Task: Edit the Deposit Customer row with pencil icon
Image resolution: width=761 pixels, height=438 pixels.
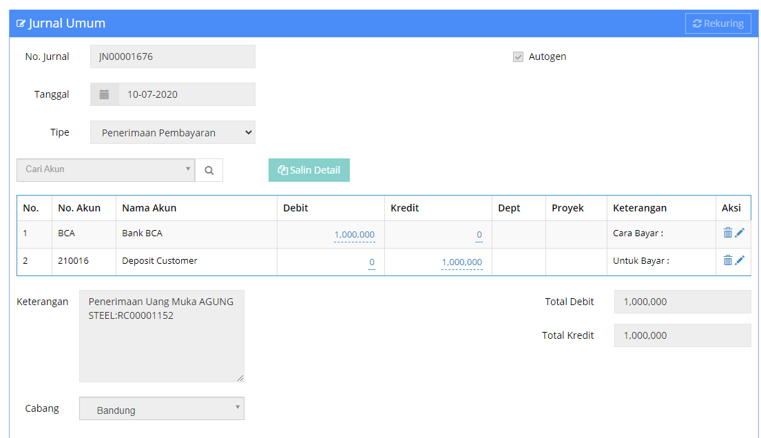Action: pyautogui.click(x=740, y=260)
